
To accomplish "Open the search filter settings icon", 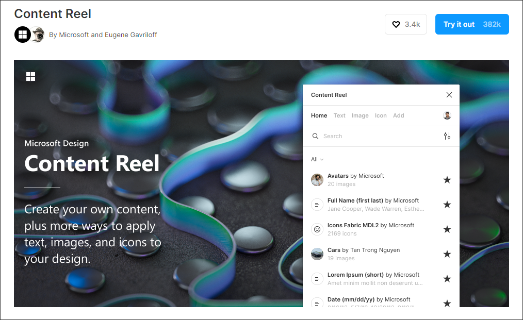I will [x=447, y=136].
